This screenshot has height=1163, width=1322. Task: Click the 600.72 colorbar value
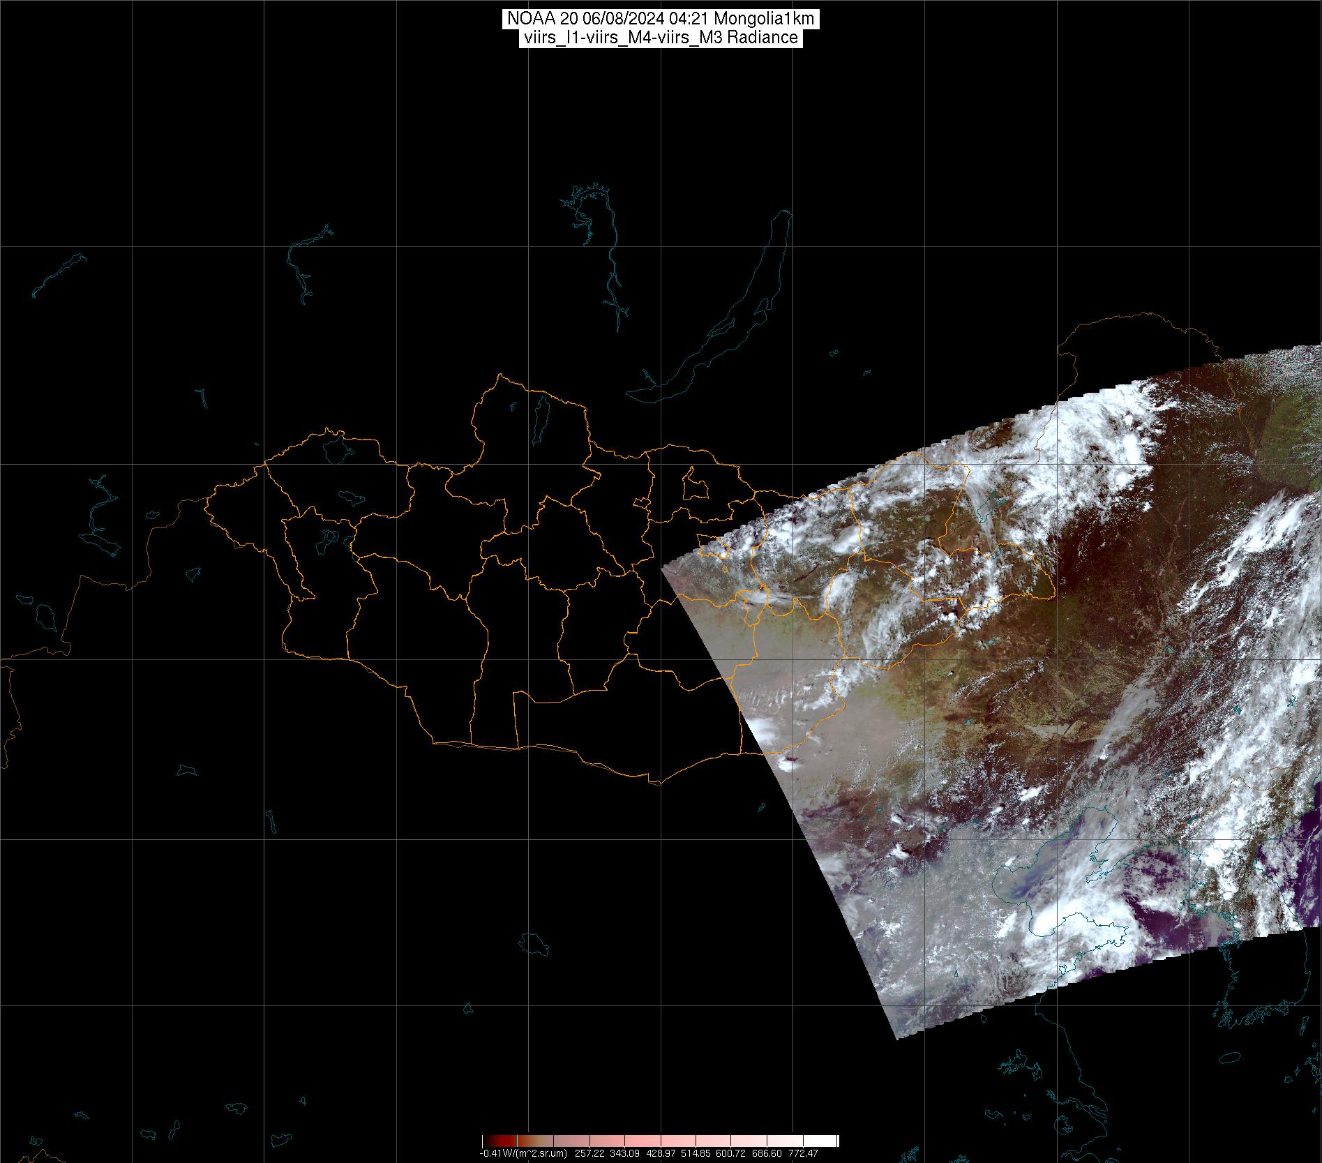click(x=730, y=1153)
